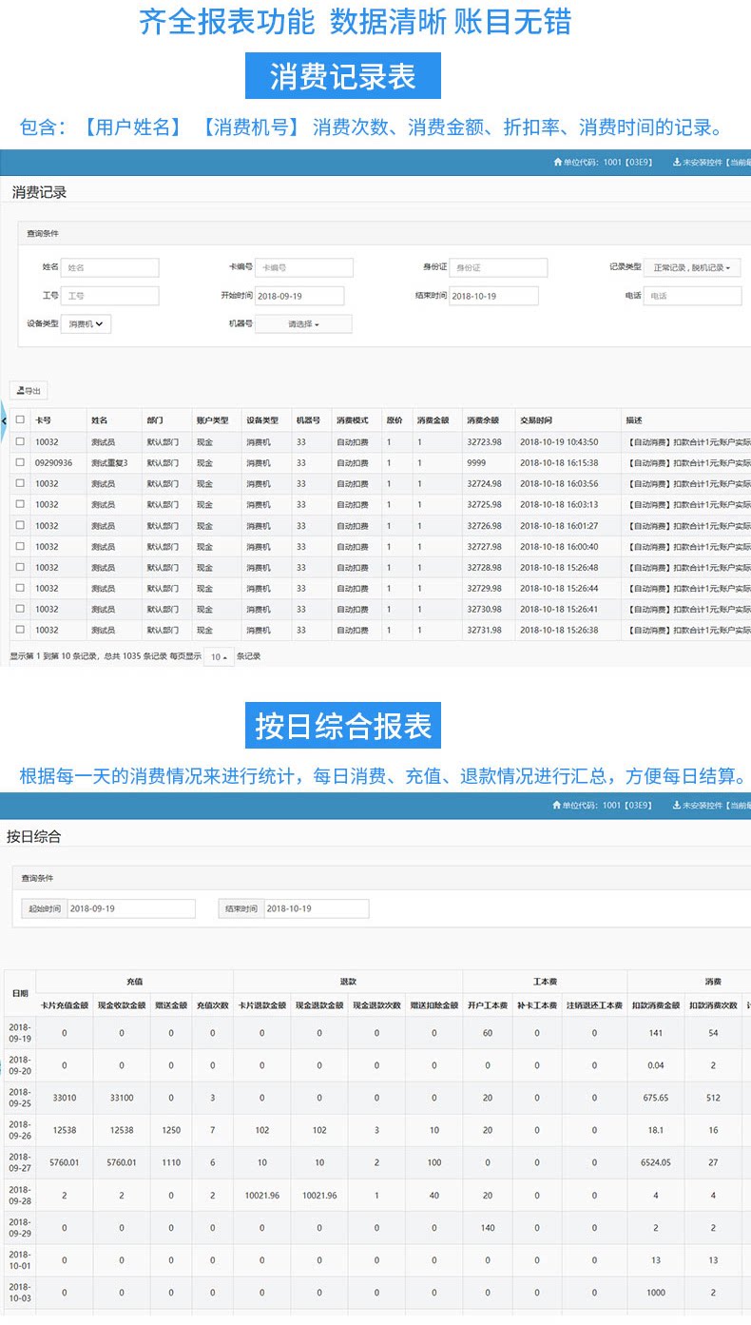Focus the 身份证 input field
751x1325 pixels.
499,268
